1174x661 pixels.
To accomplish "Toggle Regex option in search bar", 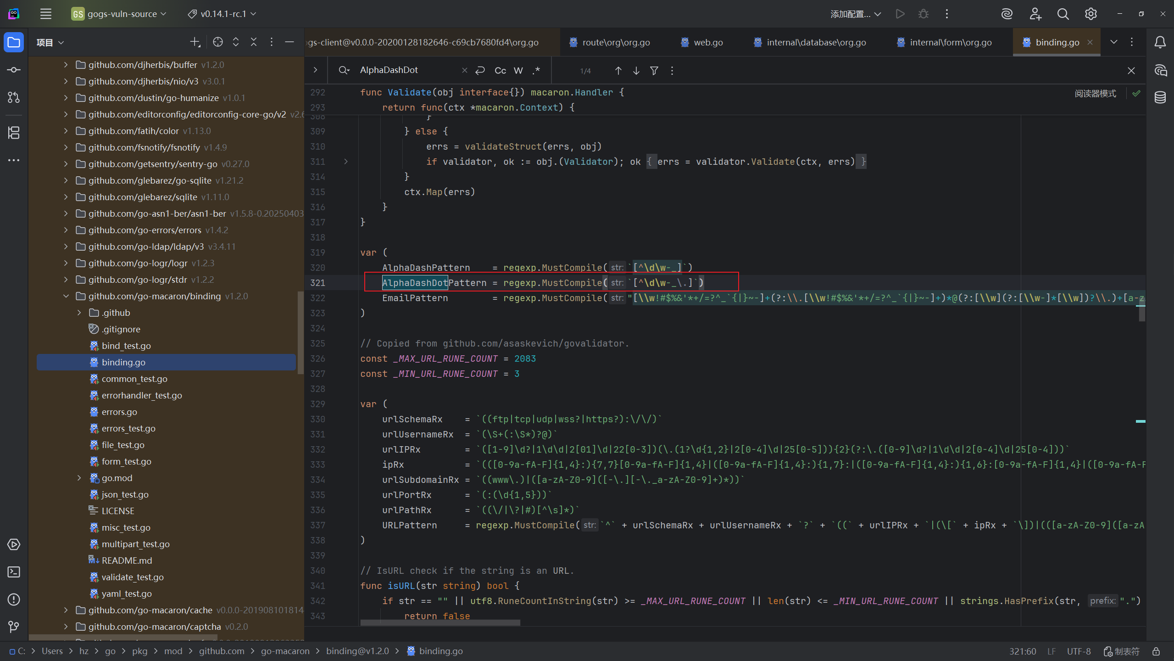I will pyautogui.click(x=536, y=70).
